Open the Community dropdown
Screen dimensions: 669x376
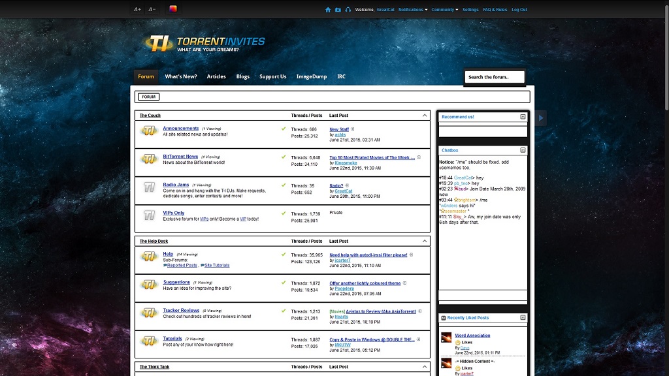(x=444, y=9)
